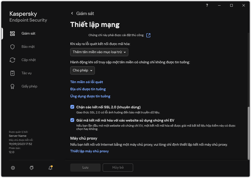
Task: Expand the Thêm tên miền vào mục loại trừ dropdown
Action: tap(99, 52)
